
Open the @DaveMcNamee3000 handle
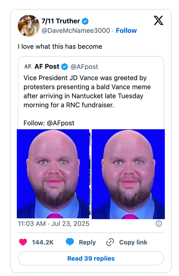point(76,31)
